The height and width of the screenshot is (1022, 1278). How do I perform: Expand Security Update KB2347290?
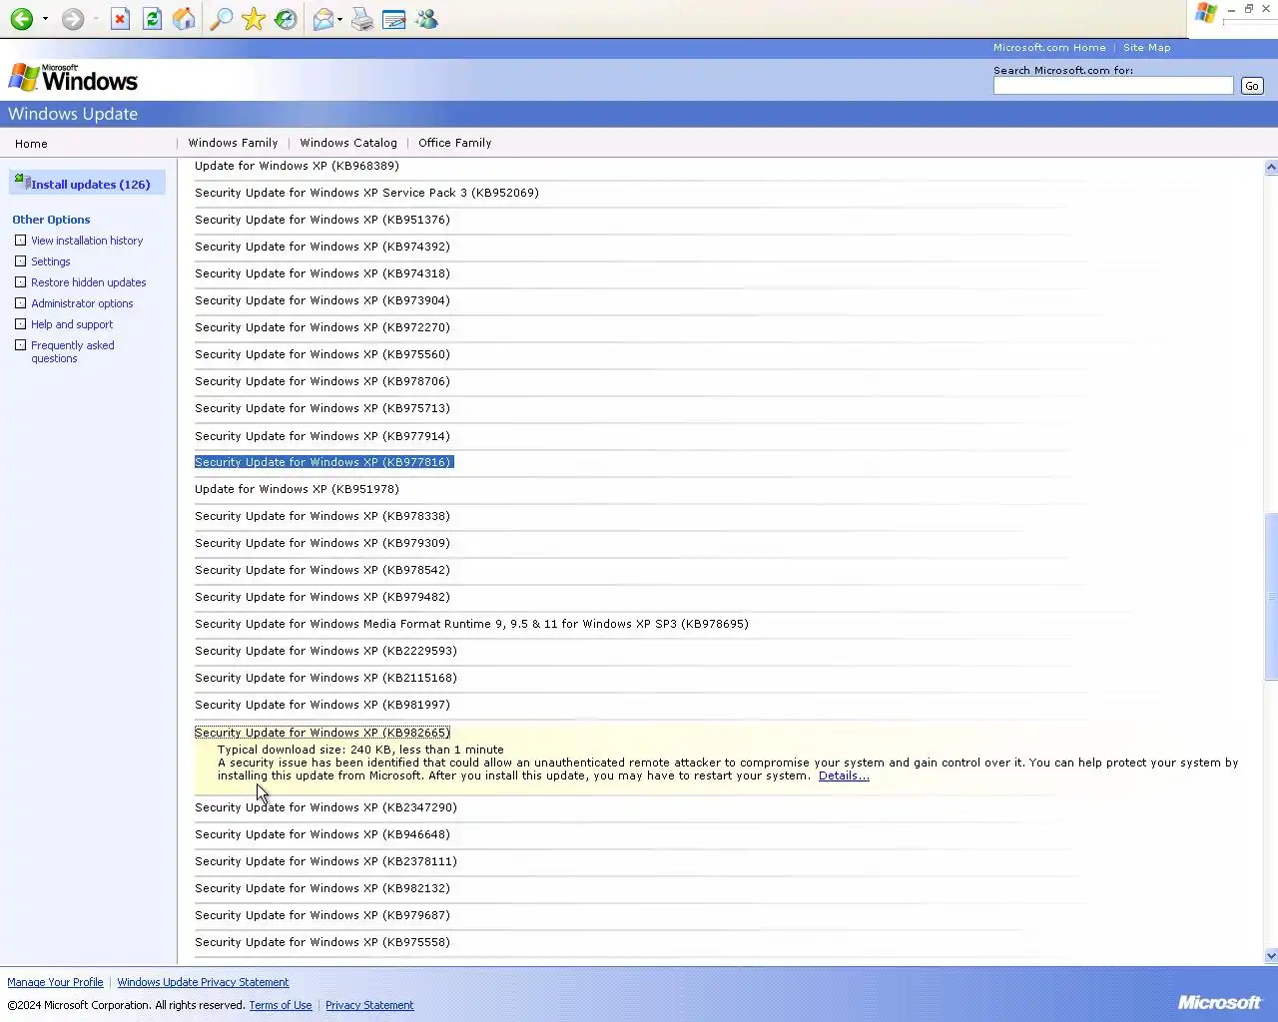[325, 807]
